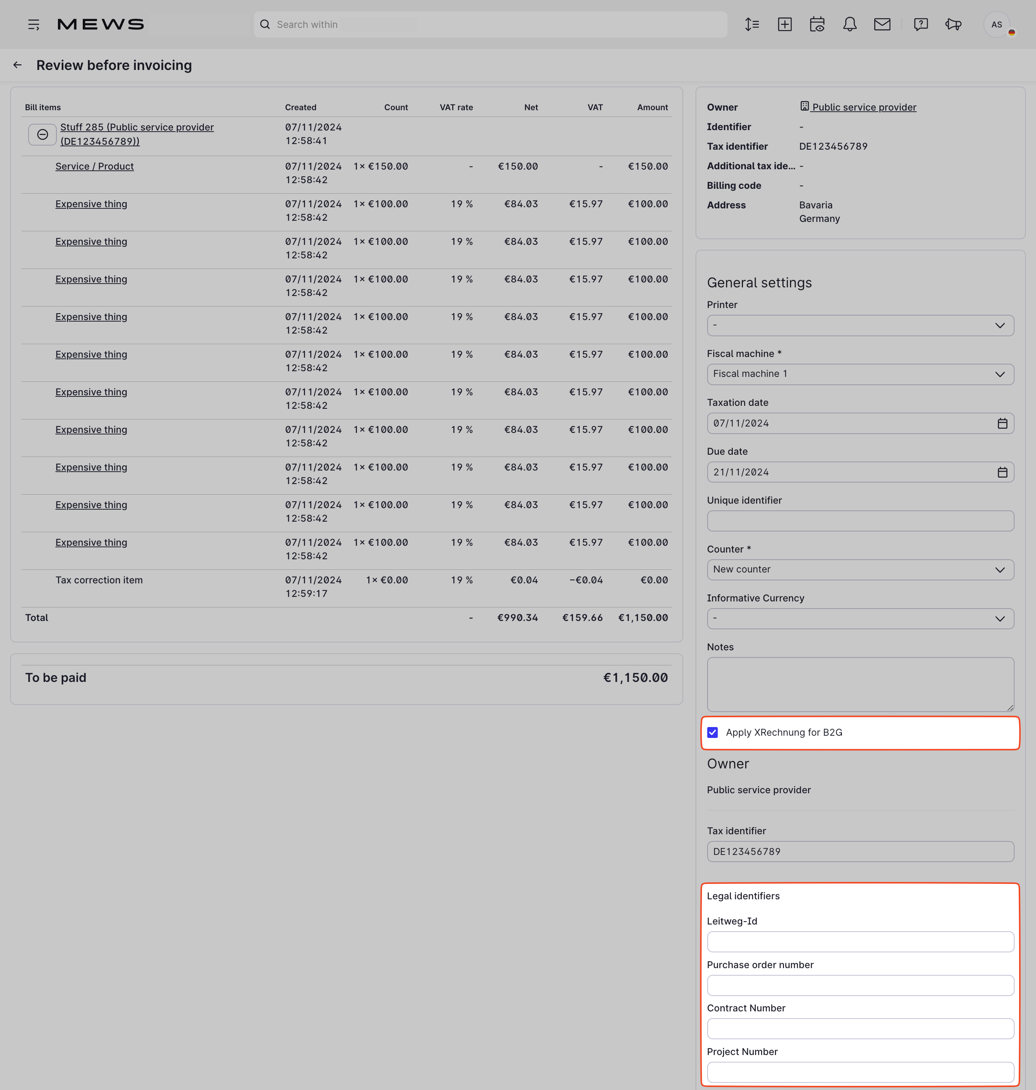Open the AS user avatar menu
The image size is (1036, 1090).
pos(997,24)
